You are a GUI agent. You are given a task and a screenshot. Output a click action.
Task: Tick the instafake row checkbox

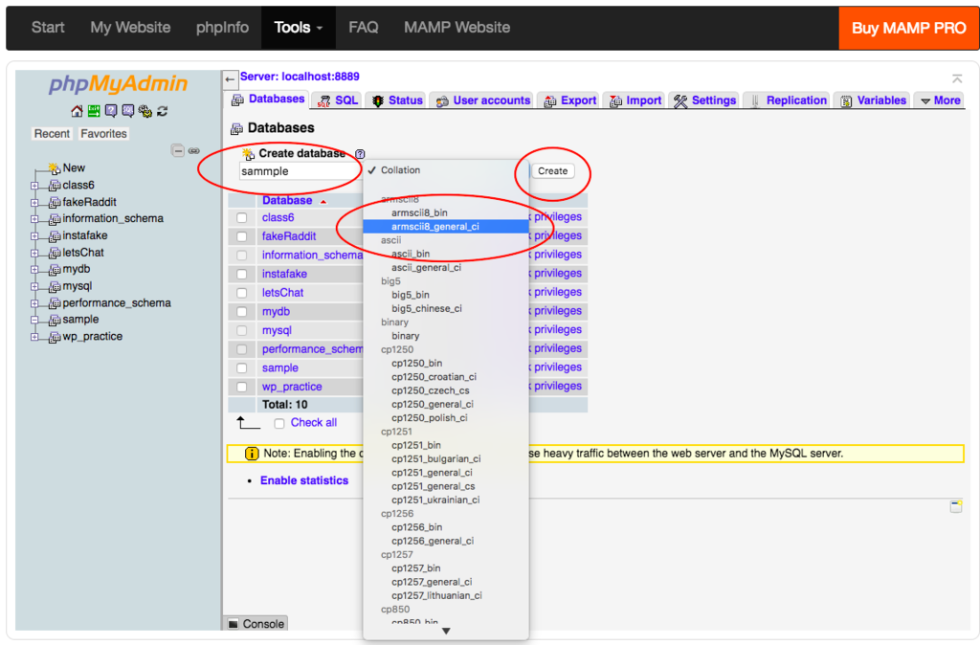pos(242,275)
